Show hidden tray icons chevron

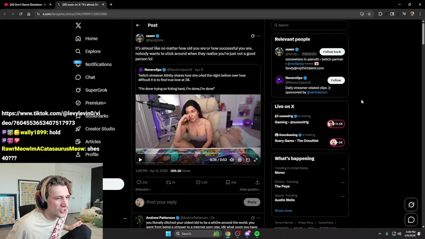(380, 234)
